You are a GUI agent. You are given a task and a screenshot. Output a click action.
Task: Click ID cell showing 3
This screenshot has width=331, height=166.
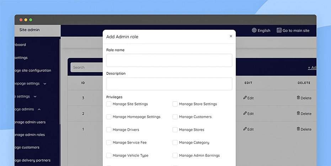(x=83, y=98)
